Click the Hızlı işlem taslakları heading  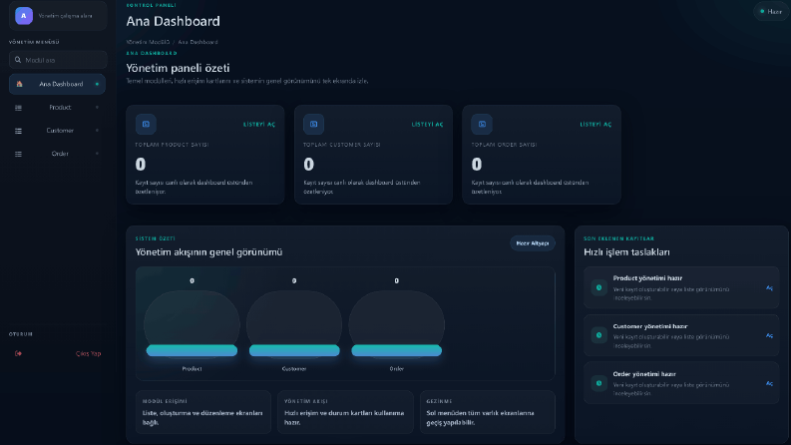coord(626,252)
